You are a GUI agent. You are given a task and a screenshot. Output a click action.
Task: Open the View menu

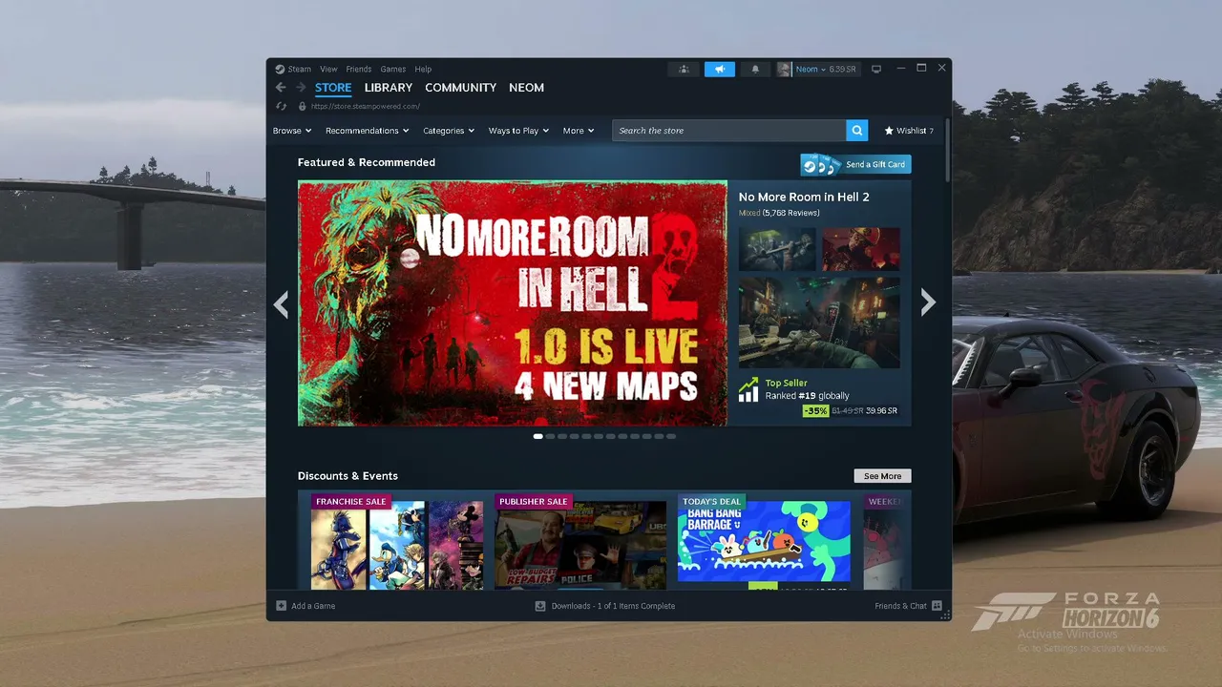pyautogui.click(x=328, y=69)
